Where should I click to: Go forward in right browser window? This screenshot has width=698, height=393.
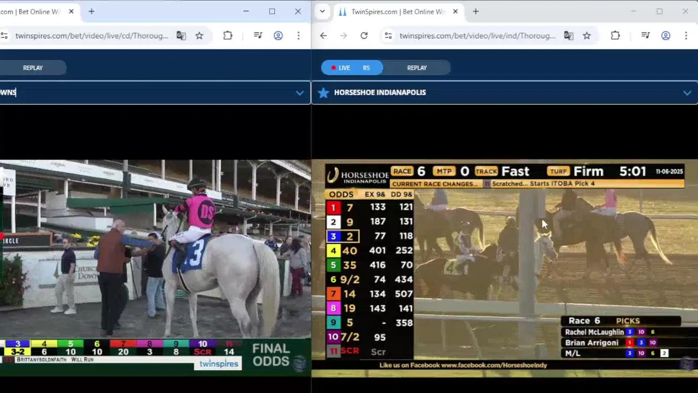[x=344, y=35]
